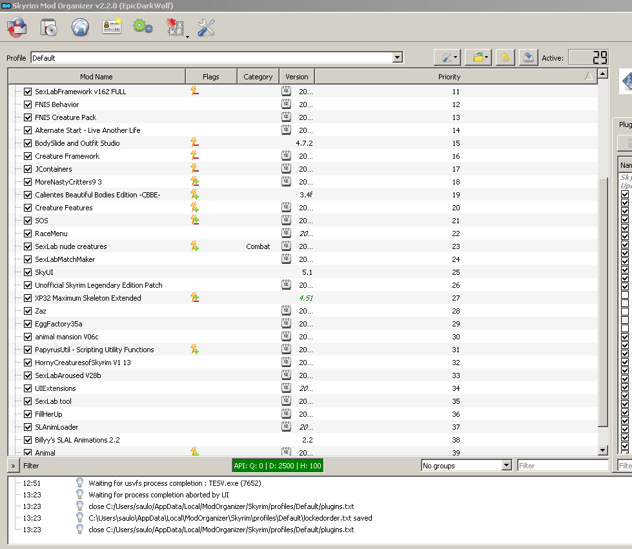Click the instance manager window icon
This screenshot has height=549, width=632.
click(17, 28)
